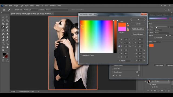
Task: Click the new group folder icon in Layers panel
Action: (162, 91)
